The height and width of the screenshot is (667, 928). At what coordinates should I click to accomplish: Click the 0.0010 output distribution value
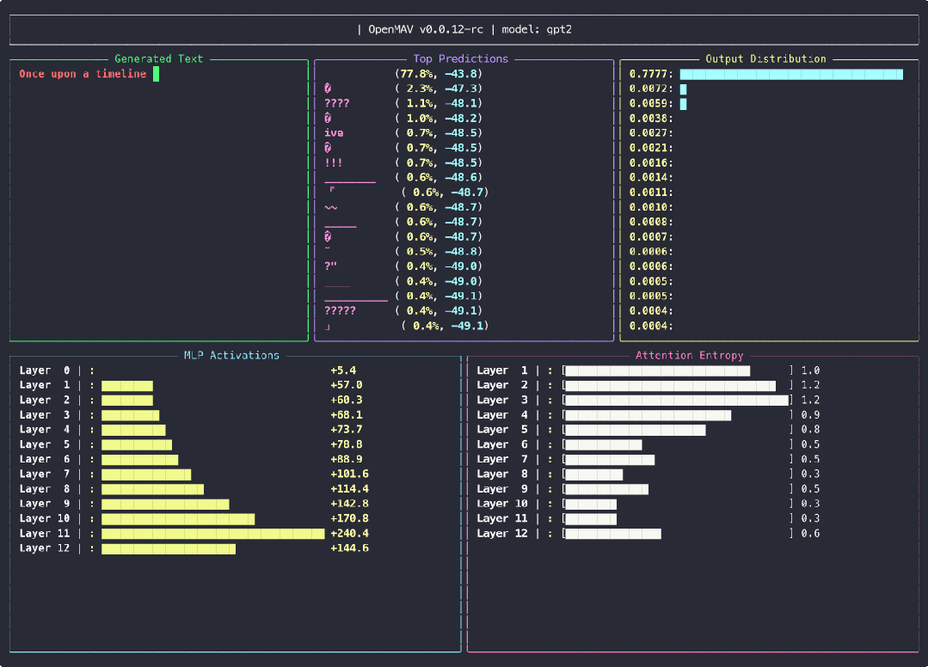coord(651,207)
